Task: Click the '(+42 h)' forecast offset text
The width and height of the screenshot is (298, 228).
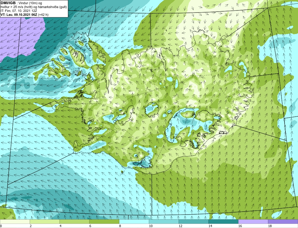Action: point(43,15)
